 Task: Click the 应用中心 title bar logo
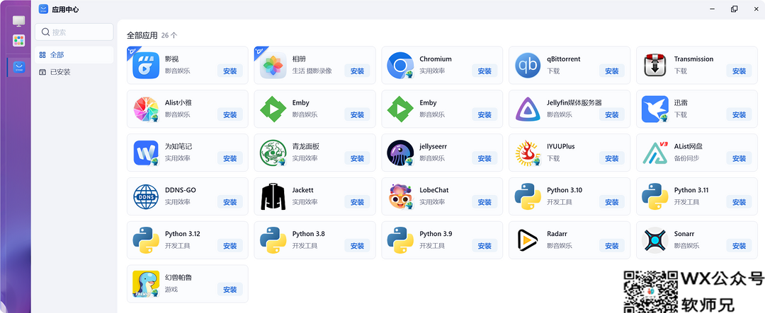point(43,9)
